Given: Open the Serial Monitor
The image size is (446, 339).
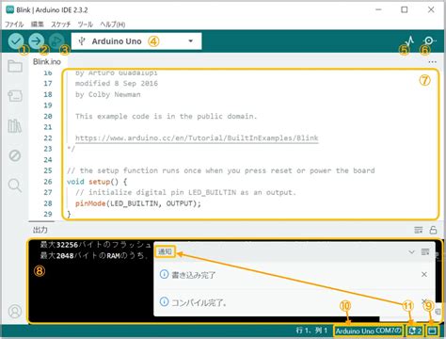Looking at the screenshot, I should point(429,40).
